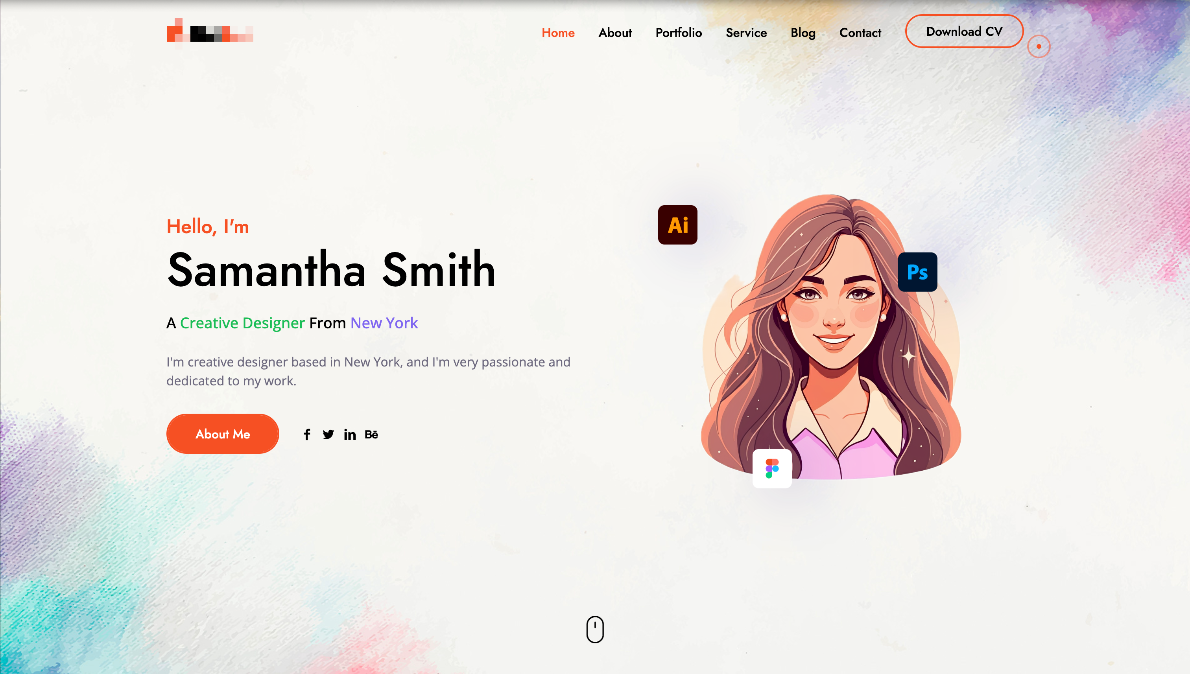The height and width of the screenshot is (674, 1190).
Task: Open the Twitter profile icon
Action: click(328, 434)
